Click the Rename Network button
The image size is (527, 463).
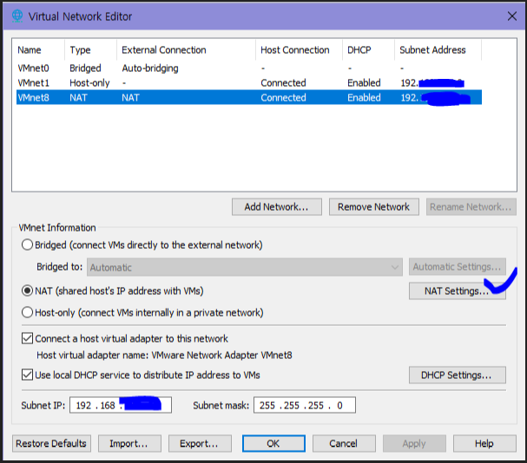471,207
